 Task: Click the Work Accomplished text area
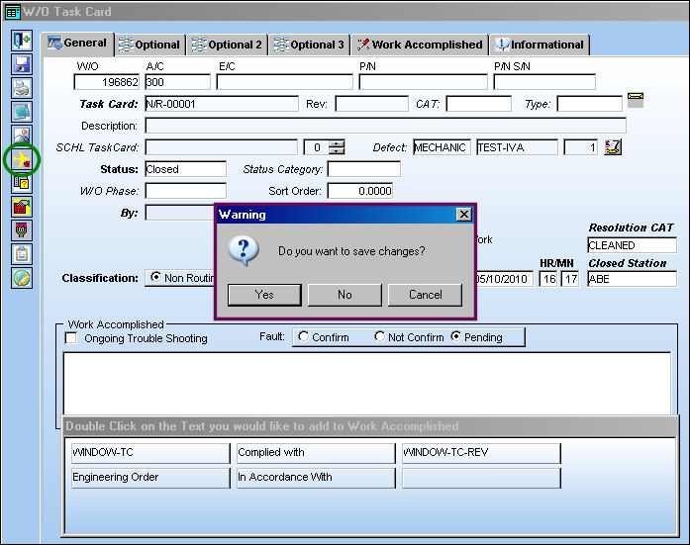[367, 383]
